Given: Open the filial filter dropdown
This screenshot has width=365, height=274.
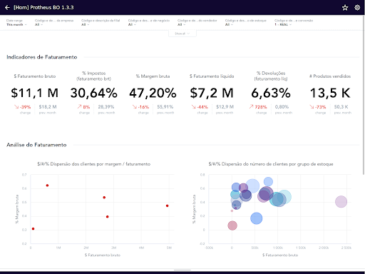Looking at the screenshot, I should pos(85,24).
